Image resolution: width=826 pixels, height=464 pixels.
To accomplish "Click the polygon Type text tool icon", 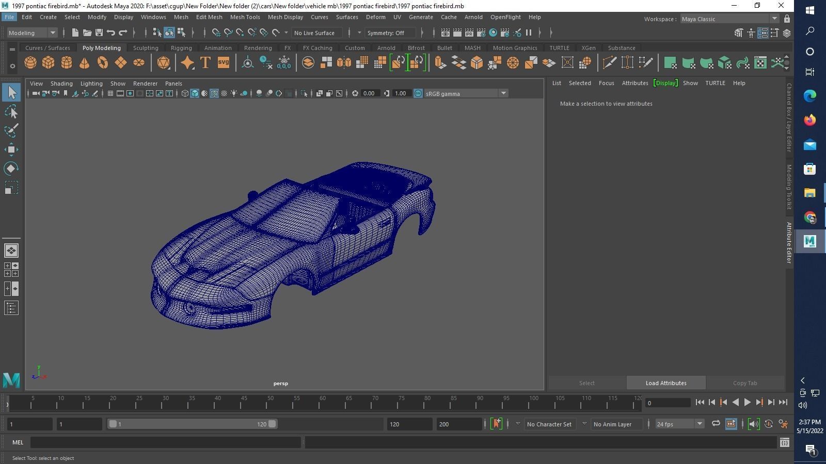I will click(x=205, y=63).
